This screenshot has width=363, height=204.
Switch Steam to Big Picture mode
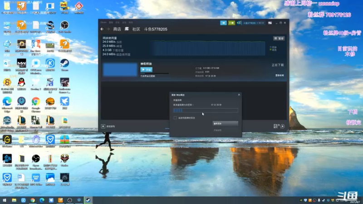pyautogui.click(x=270, y=23)
